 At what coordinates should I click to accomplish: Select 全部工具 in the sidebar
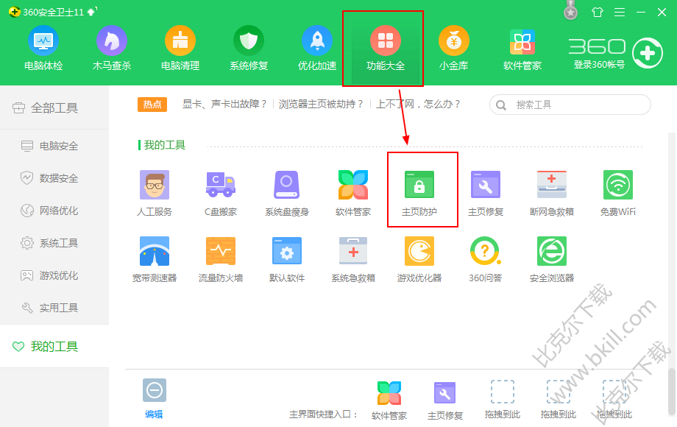tap(54, 108)
